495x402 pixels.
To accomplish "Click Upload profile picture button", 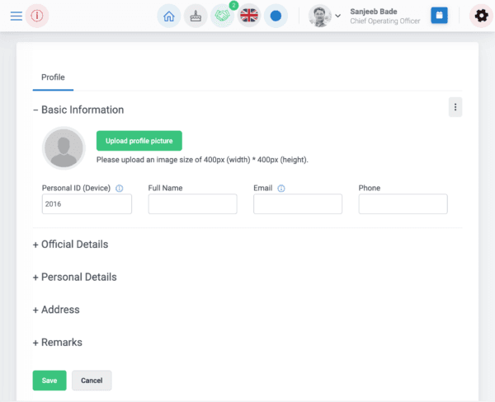I will (139, 141).
